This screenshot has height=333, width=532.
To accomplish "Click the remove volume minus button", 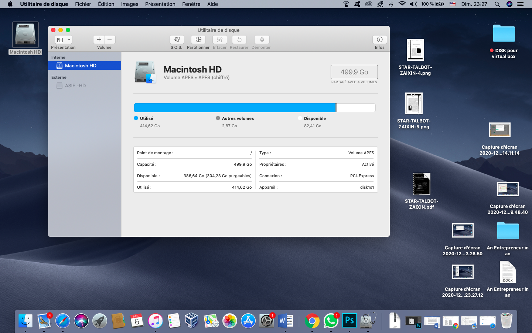I will [110, 40].
